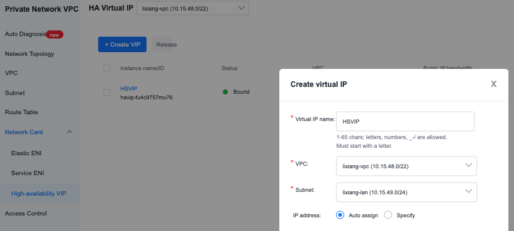Open Route Table page
Screen dimensions: 514x231
[21, 112]
